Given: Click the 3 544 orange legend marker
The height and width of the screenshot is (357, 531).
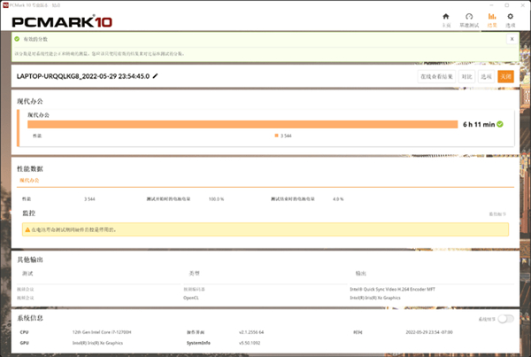Looking at the screenshot, I should pos(276,136).
